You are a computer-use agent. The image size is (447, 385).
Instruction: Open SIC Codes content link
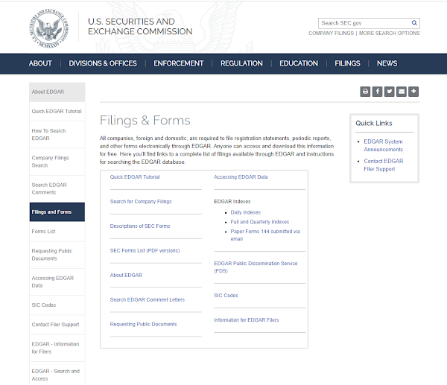[x=226, y=296]
